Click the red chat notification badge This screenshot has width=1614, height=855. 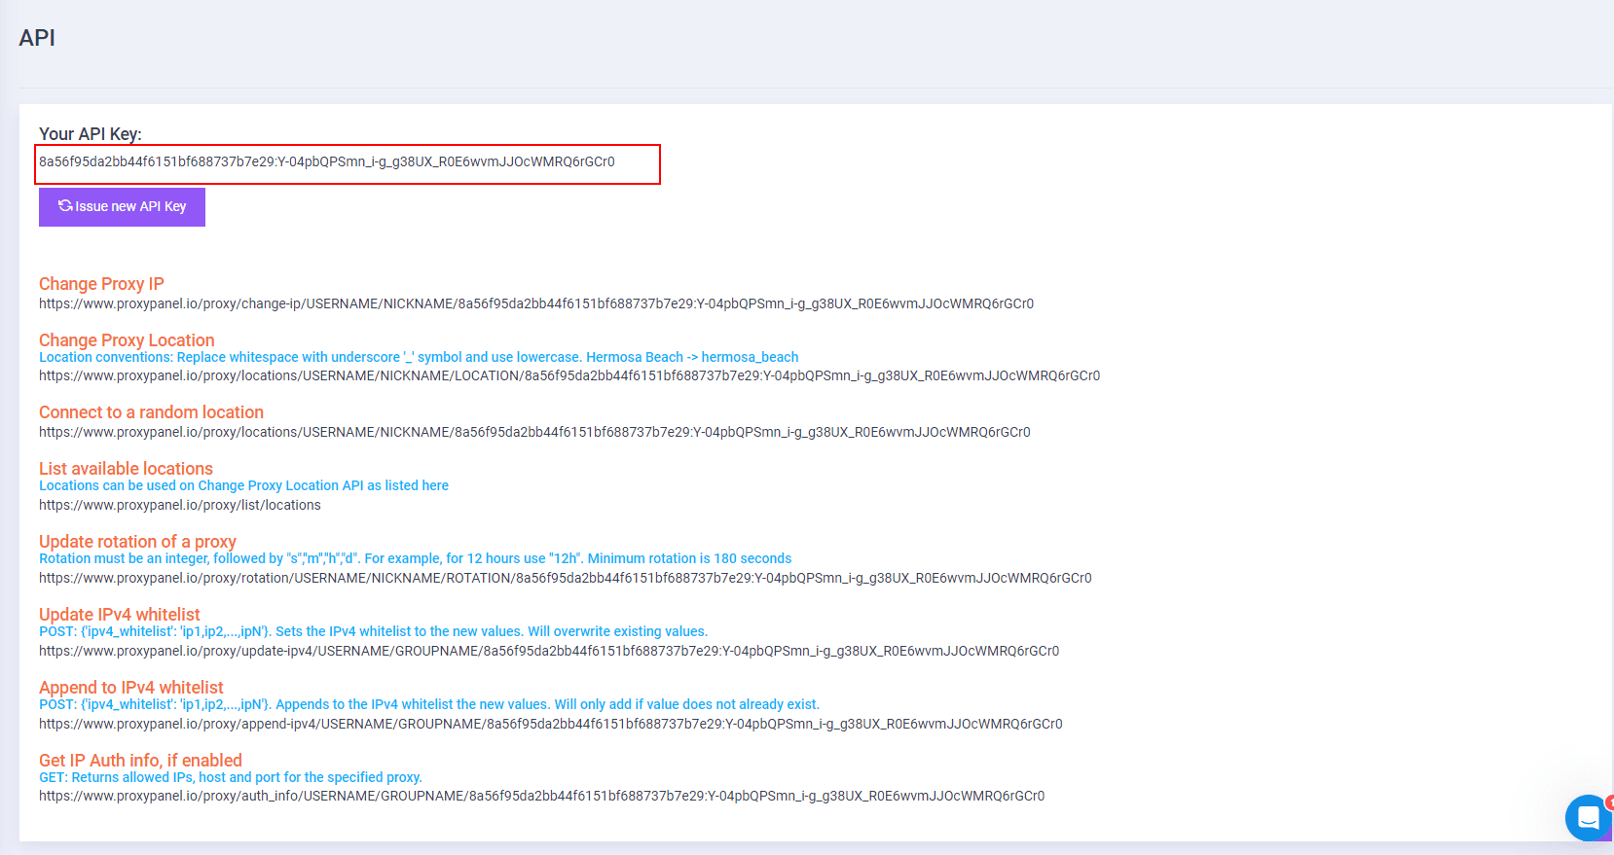pyautogui.click(x=1609, y=802)
